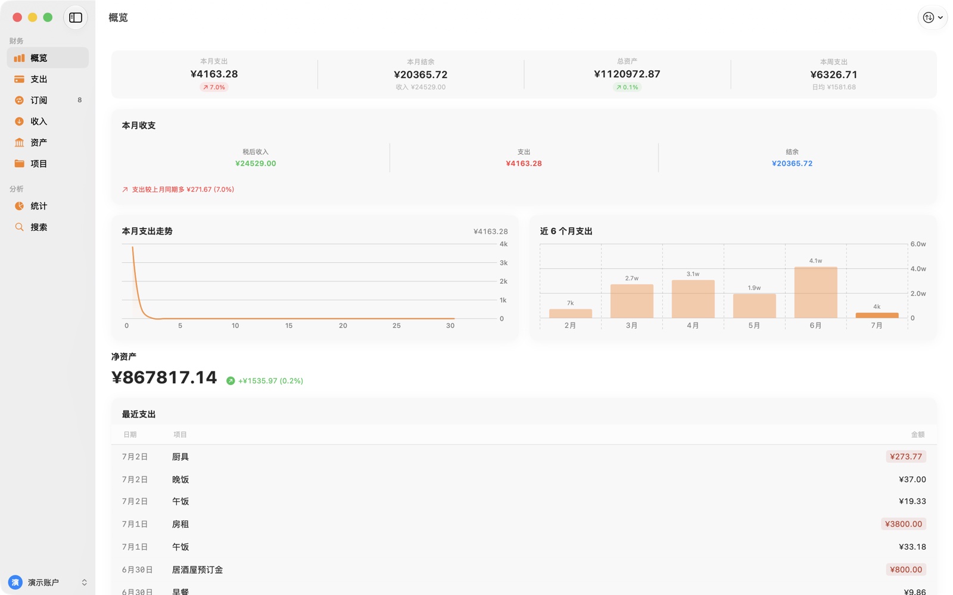
Task: Click the 总资产 ¥1120972.87 summary card
Action: click(x=627, y=74)
